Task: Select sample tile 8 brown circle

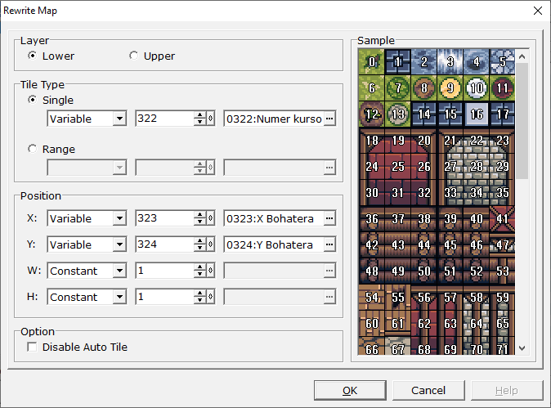Action: click(x=423, y=87)
